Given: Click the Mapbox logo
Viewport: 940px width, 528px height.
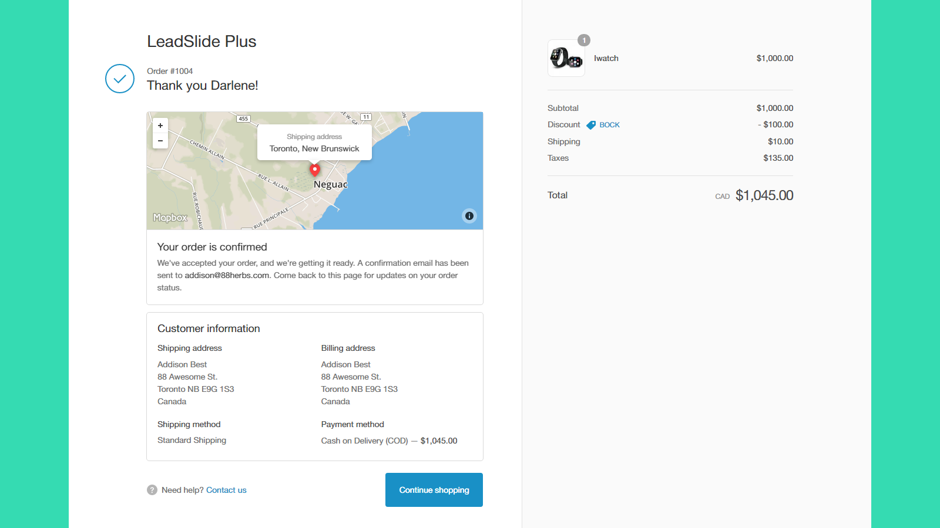Looking at the screenshot, I should 170,218.
